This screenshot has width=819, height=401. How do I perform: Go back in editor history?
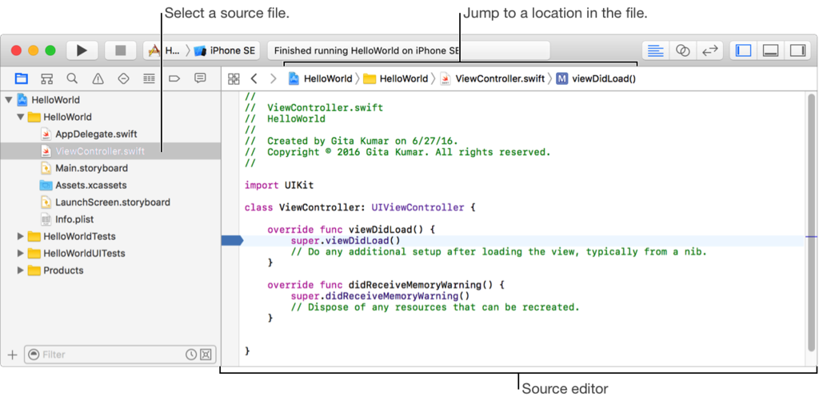pos(254,79)
